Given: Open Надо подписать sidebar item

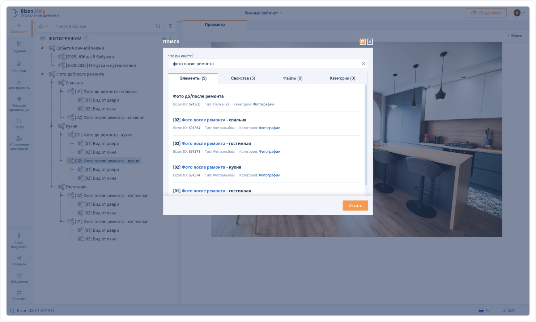Looking at the screenshot, I should tap(19, 240).
